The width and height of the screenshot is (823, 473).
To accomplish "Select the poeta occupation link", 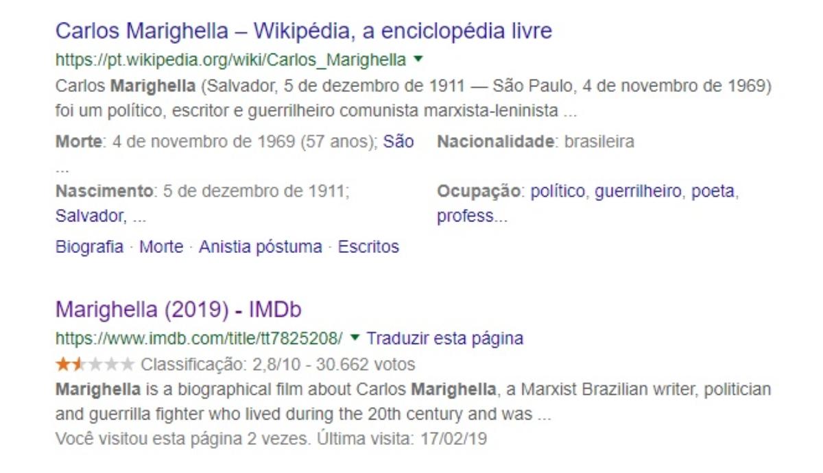I will [713, 191].
